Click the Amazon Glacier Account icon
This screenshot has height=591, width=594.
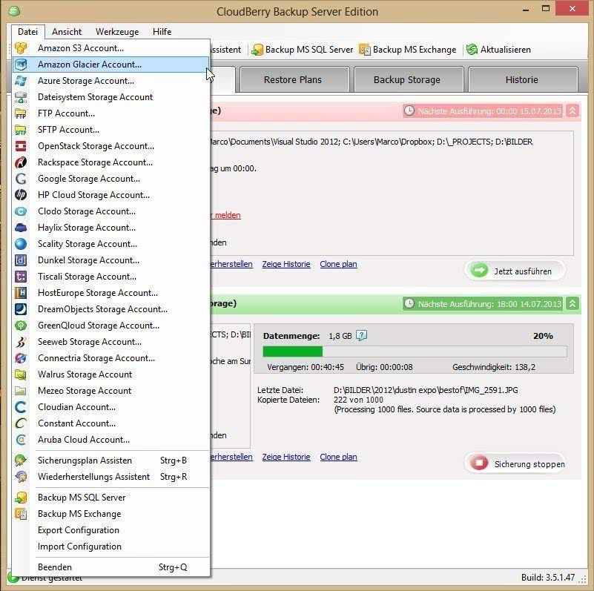coord(21,65)
